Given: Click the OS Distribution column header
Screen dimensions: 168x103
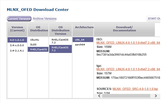Looking at the screenshot, I should [x=38, y=30].
